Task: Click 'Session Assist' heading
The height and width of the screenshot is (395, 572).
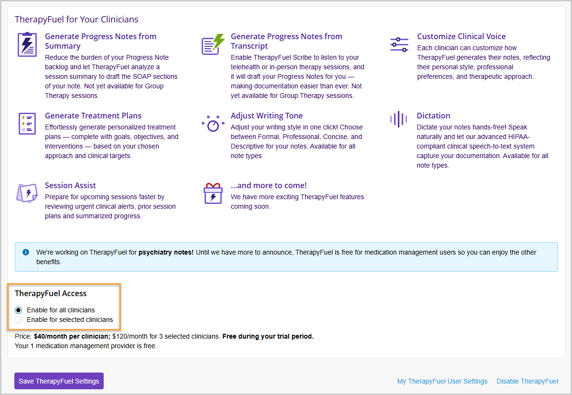Action: pyautogui.click(x=70, y=185)
